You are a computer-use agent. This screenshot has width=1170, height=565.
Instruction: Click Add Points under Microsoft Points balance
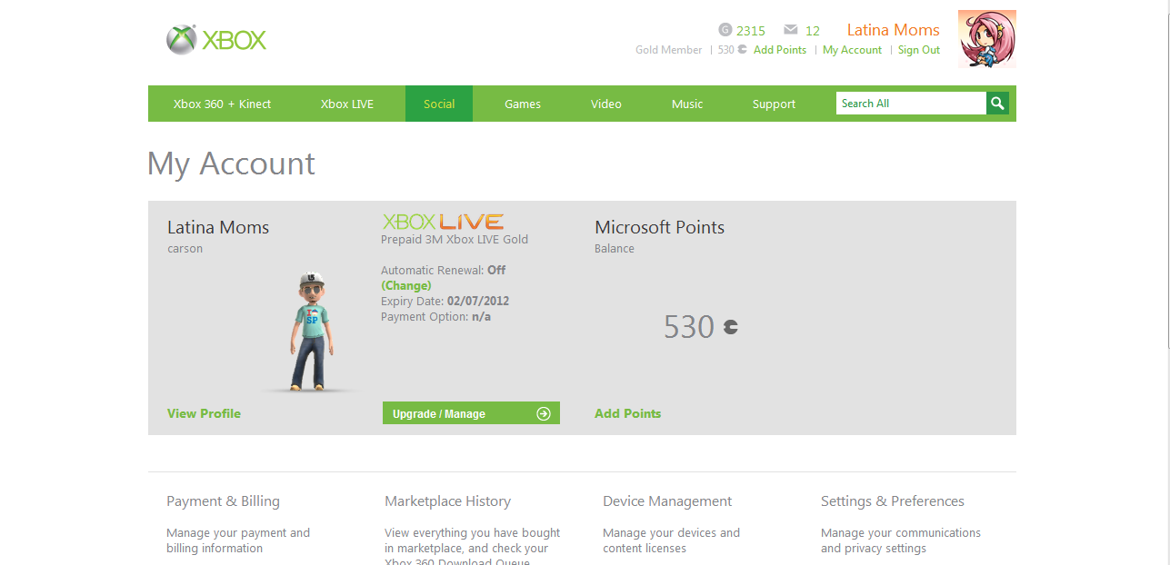(x=627, y=413)
